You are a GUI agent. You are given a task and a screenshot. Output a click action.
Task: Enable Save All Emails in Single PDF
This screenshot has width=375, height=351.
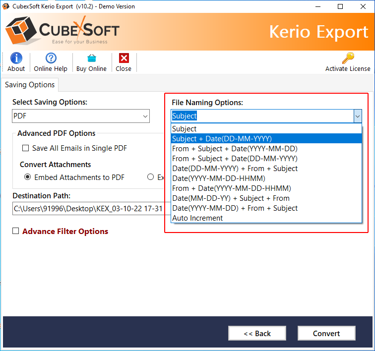pos(26,148)
